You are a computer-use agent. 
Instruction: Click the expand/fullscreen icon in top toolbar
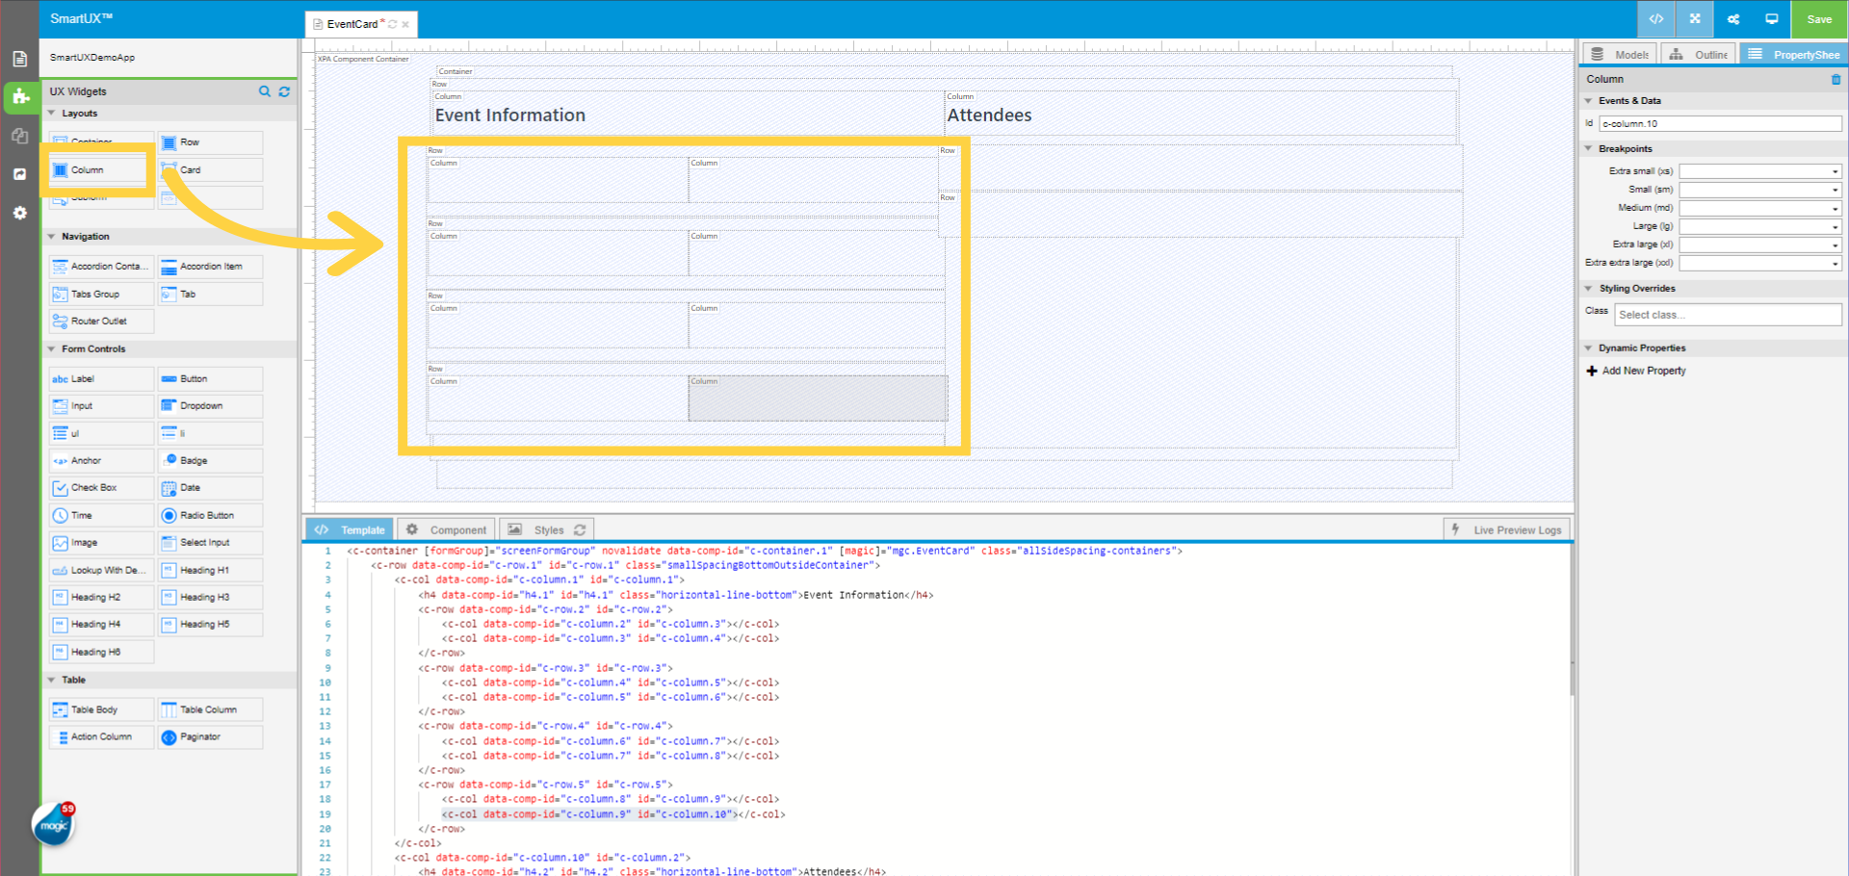tap(1694, 19)
